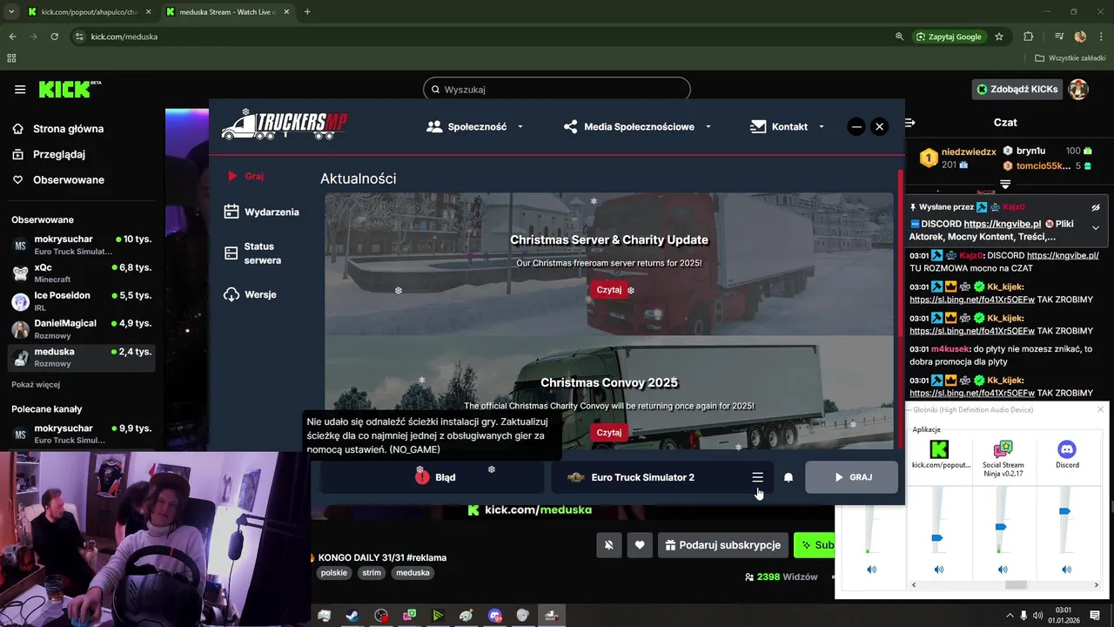Open the Kick hamburger menu
The image size is (1114, 627).
(x=20, y=90)
